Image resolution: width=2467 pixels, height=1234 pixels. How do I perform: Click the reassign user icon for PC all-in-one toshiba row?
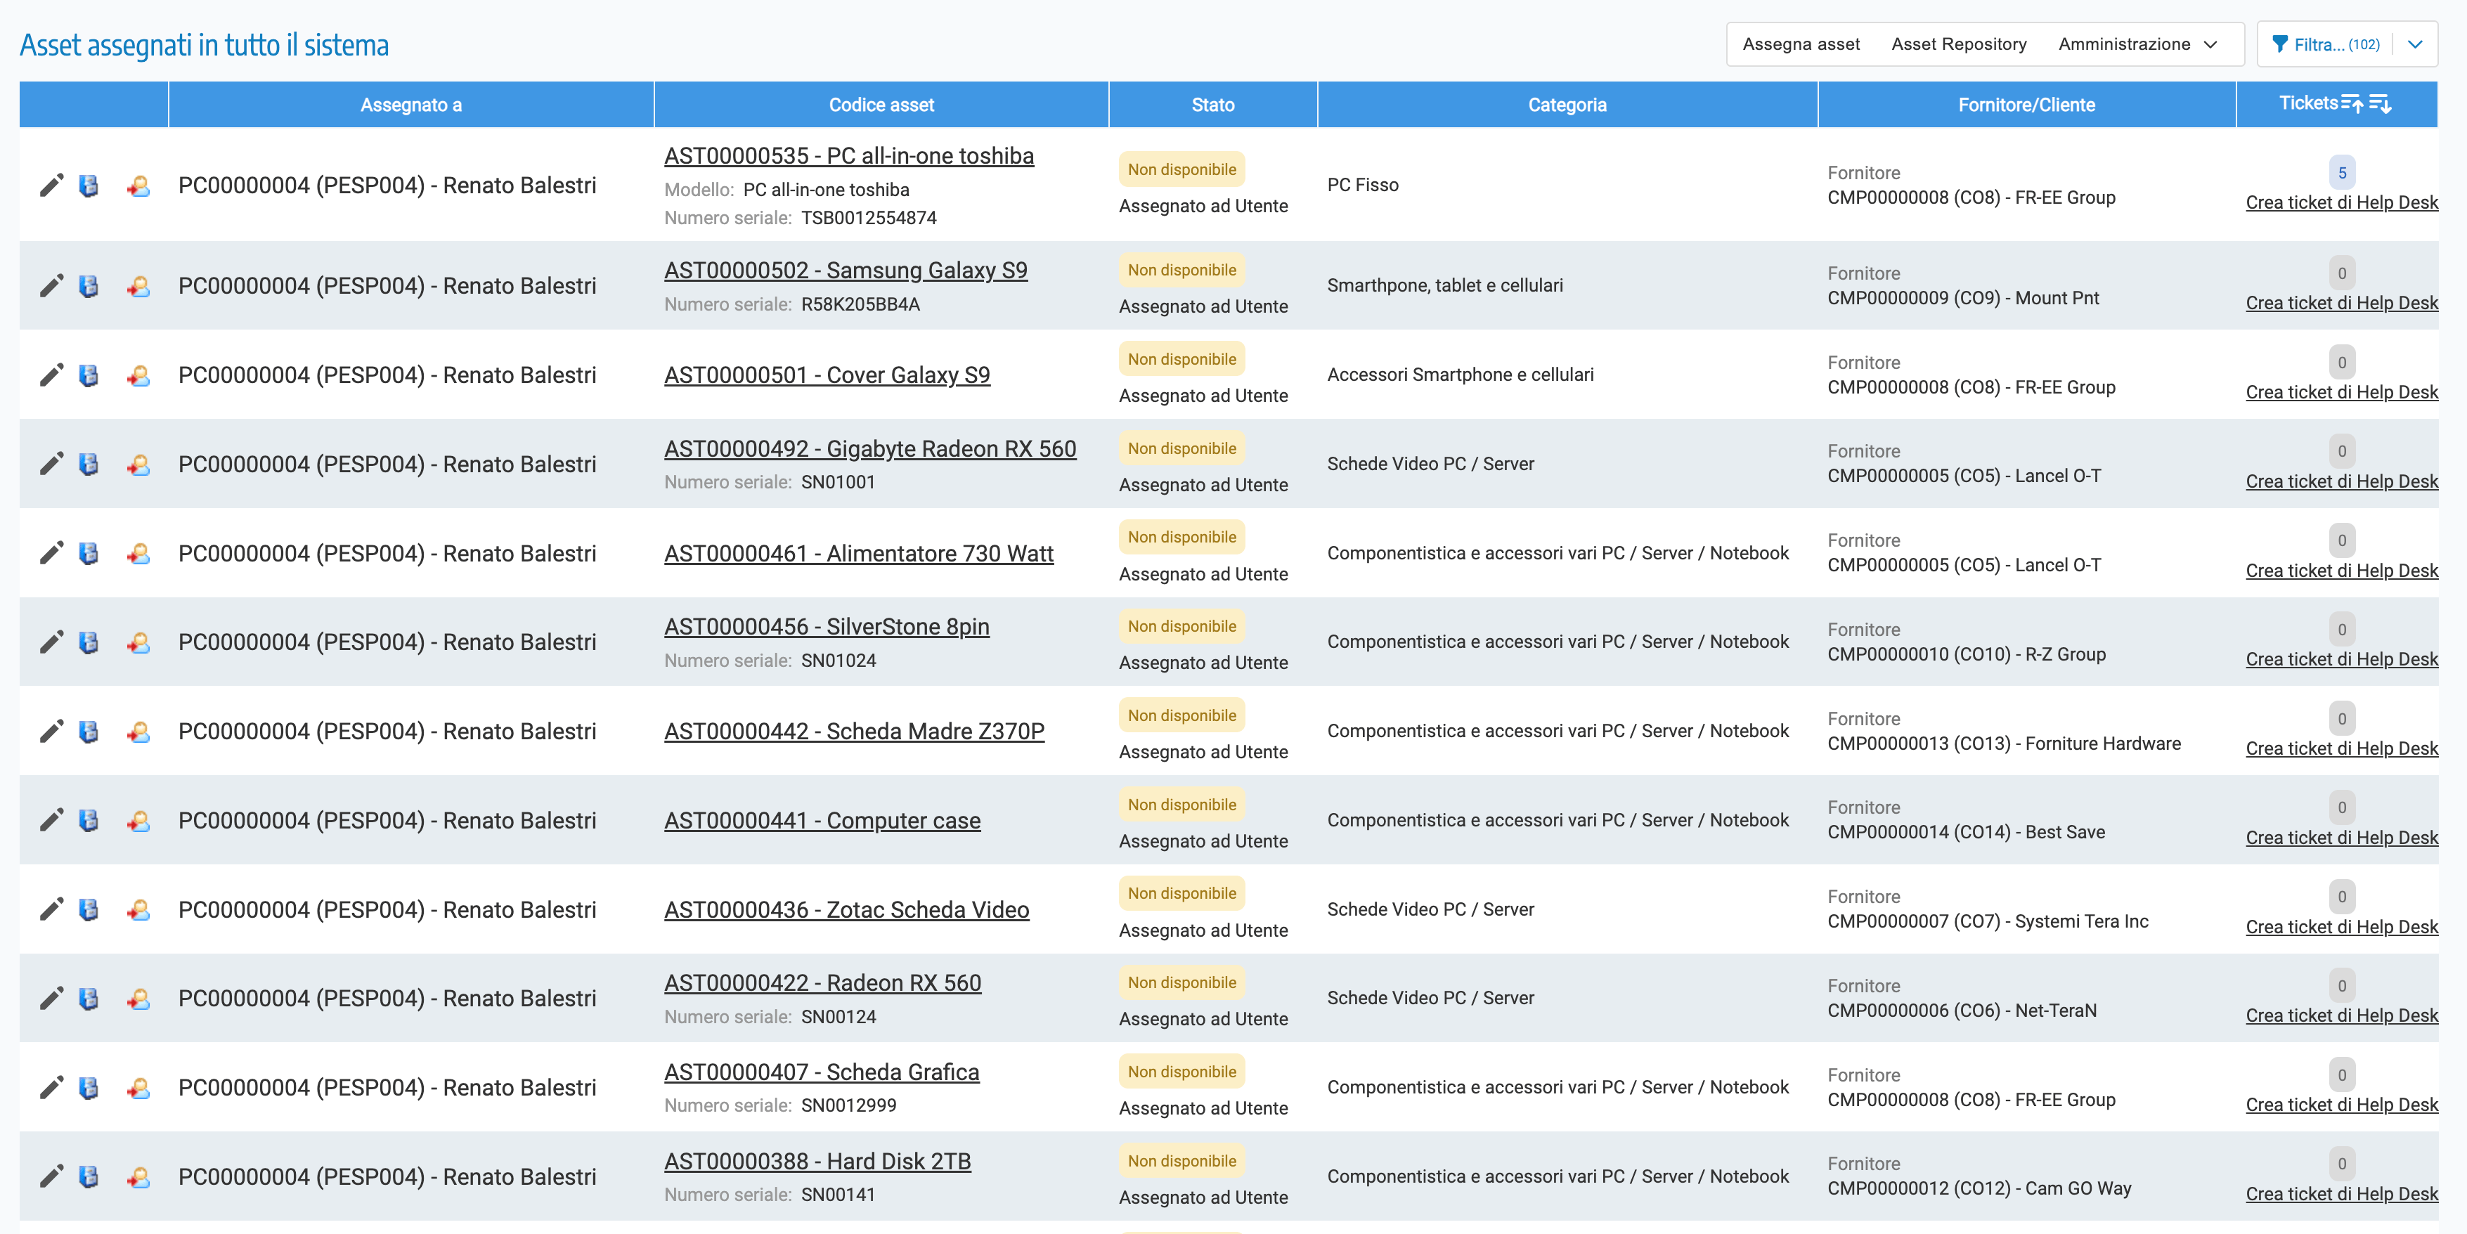click(138, 186)
